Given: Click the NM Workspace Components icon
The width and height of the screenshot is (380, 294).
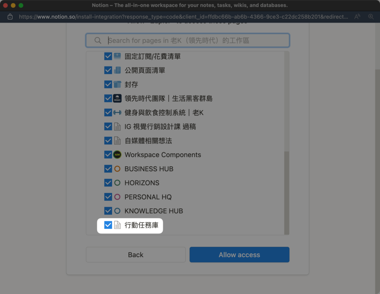Looking at the screenshot, I should pyautogui.click(x=117, y=155).
